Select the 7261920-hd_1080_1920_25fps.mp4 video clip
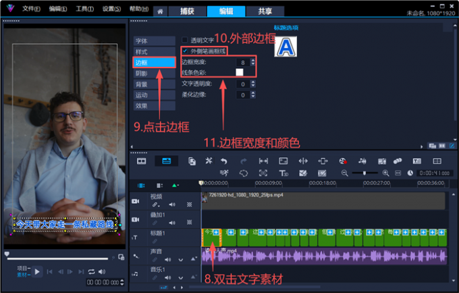The height and width of the screenshot is (293, 459). click(324, 201)
